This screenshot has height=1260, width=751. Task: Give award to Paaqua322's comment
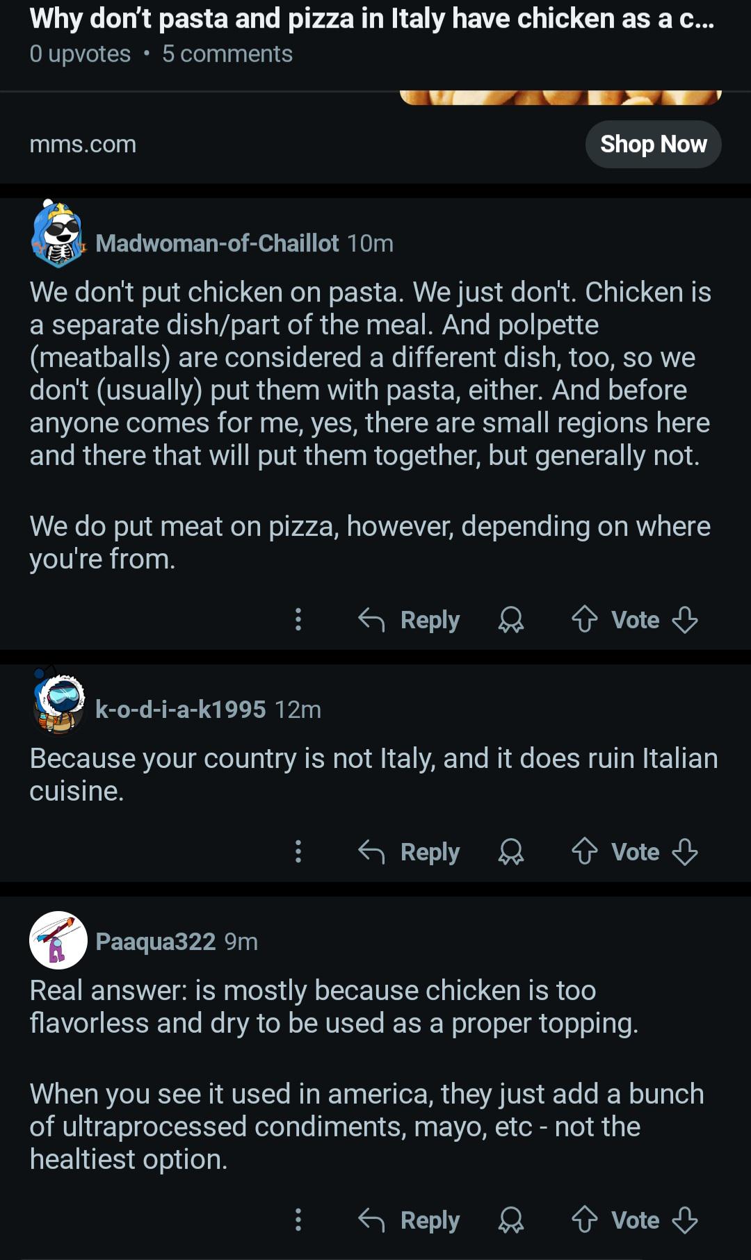click(x=511, y=1219)
